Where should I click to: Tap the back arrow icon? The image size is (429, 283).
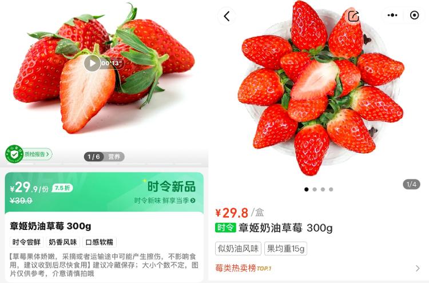tap(227, 16)
